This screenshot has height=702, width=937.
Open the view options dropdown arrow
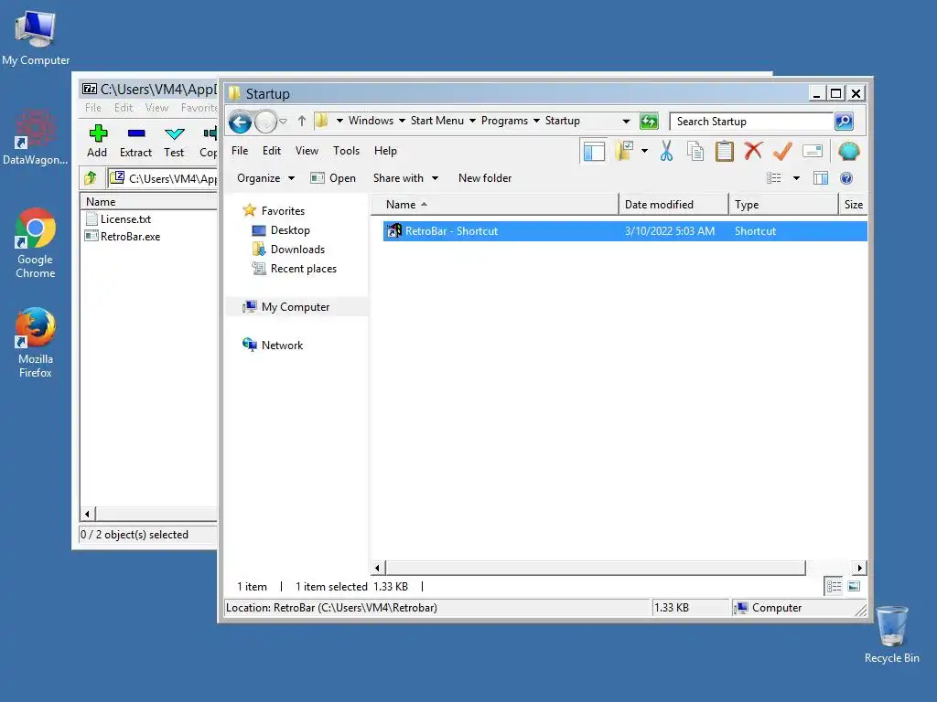click(796, 178)
